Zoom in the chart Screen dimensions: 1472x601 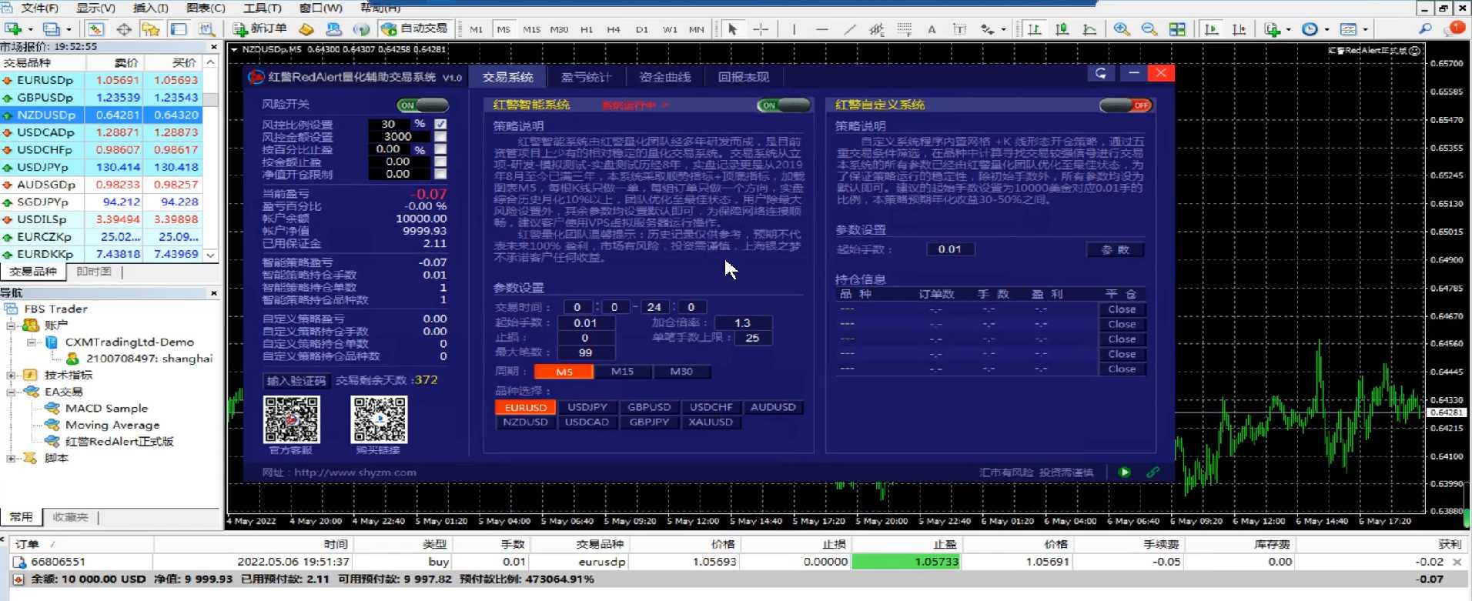click(1122, 29)
